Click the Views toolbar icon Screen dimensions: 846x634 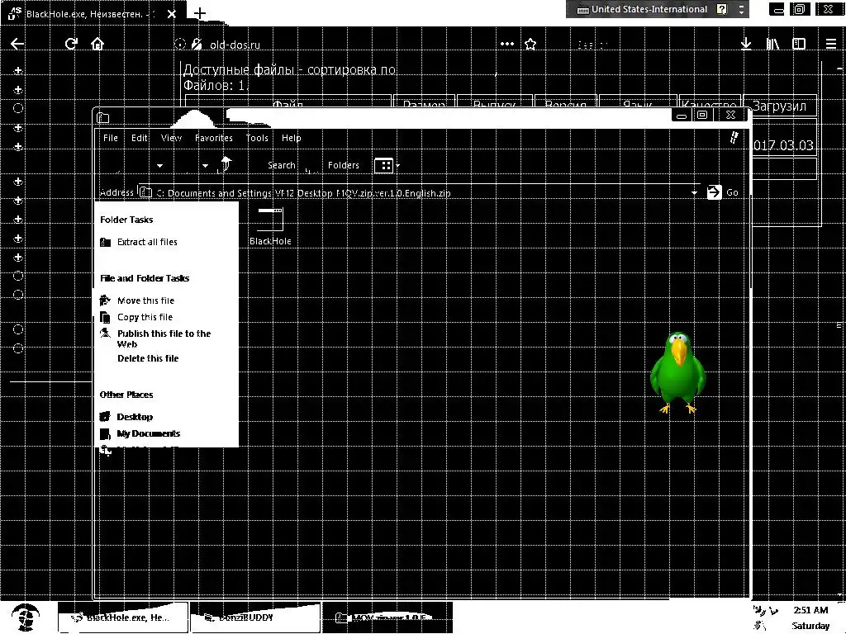click(x=383, y=165)
